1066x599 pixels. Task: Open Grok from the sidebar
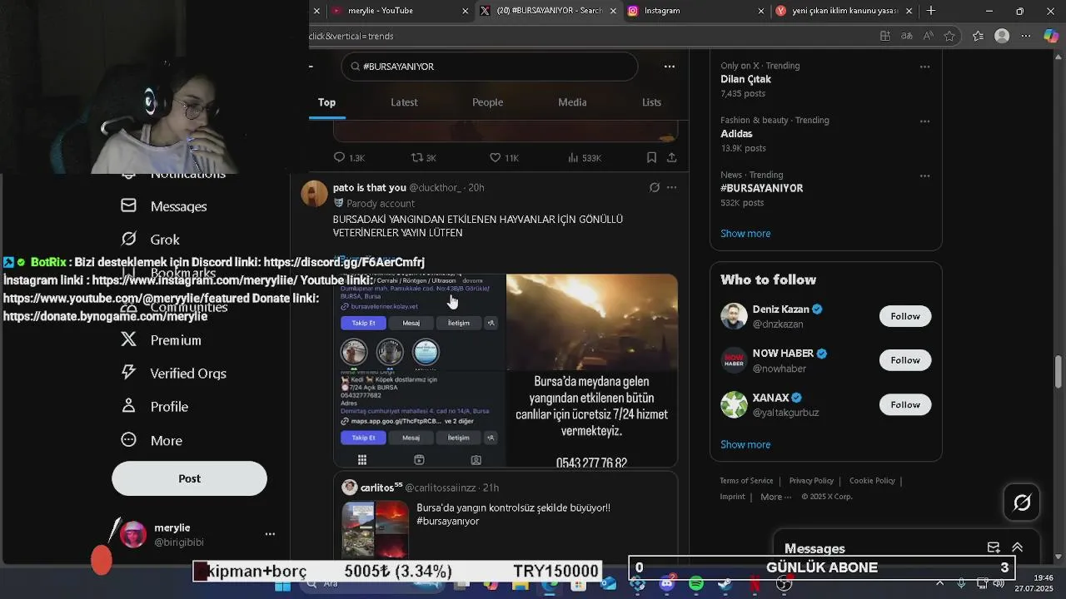(150, 240)
